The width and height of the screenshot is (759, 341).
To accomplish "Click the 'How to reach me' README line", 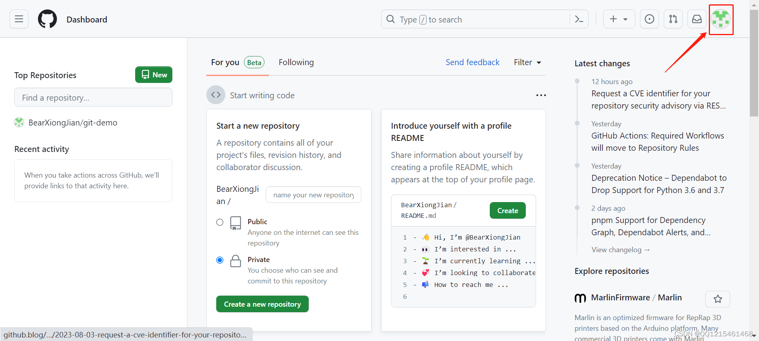I will [x=471, y=285].
